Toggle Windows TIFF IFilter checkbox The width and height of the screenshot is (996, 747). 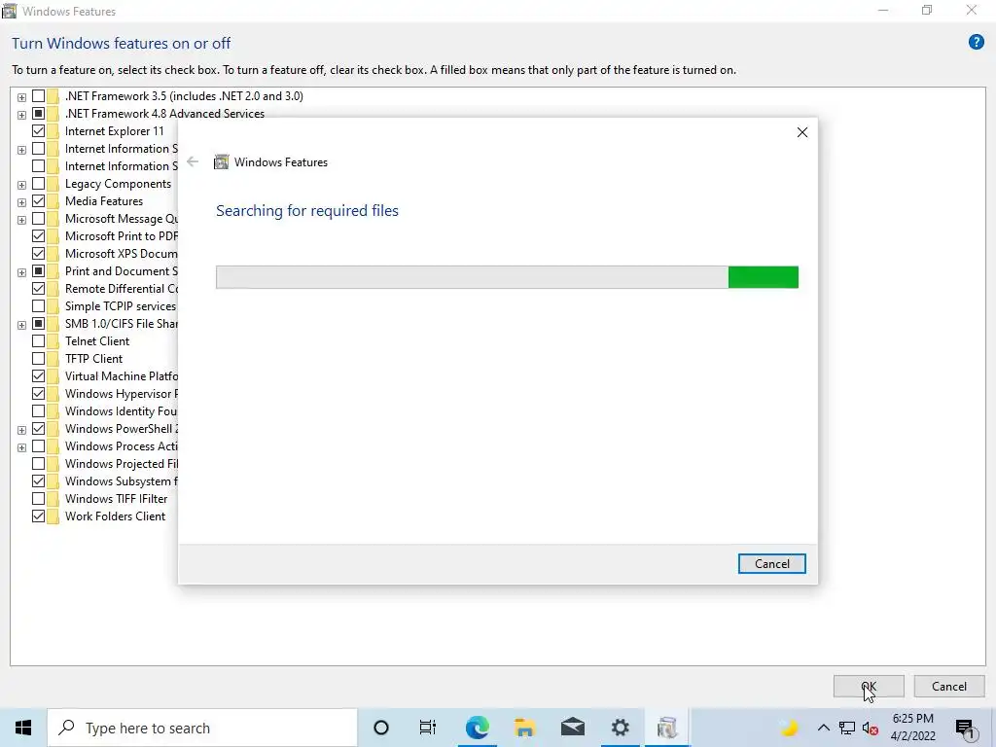(x=38, y=499)
